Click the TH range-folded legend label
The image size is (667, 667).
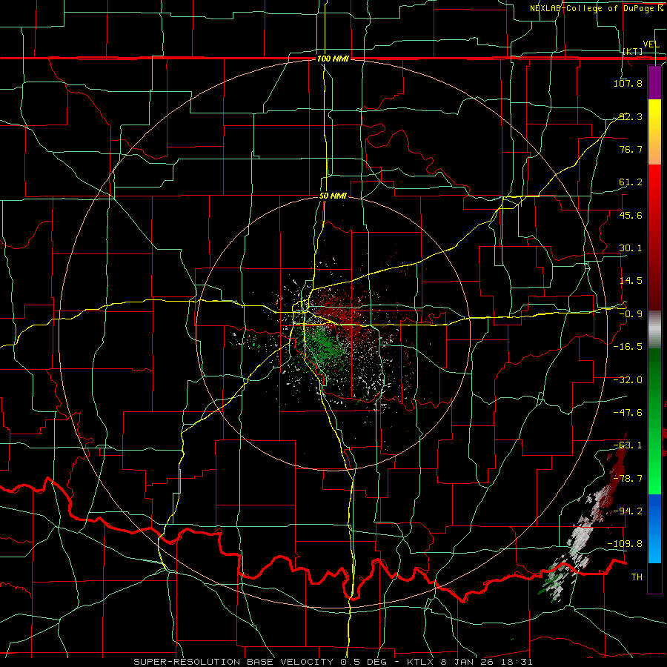click(x=637, y=577)
